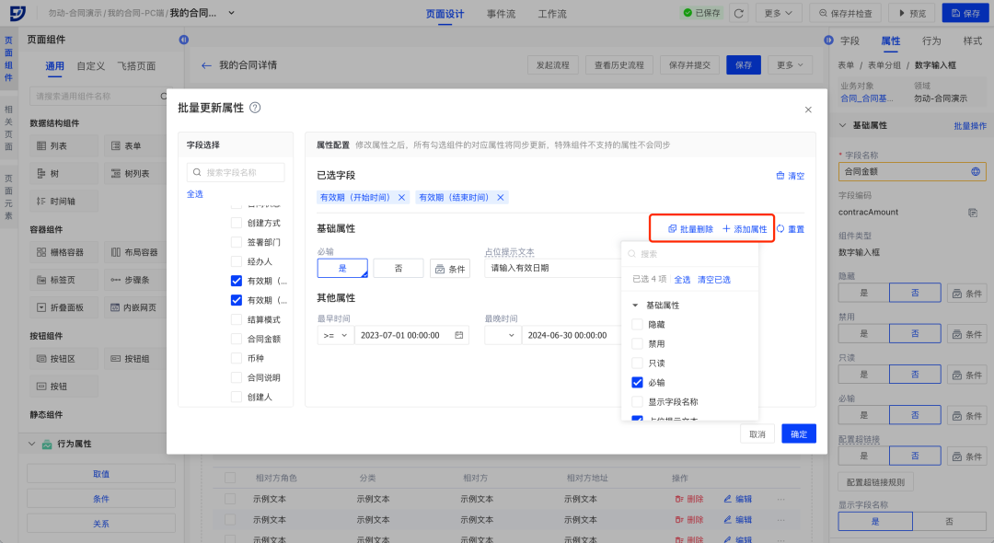Select 否 for the 必输 option

point(399,268)
